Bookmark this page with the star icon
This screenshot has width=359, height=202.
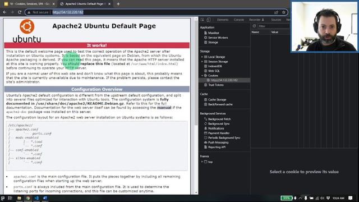pyautogui.click(x=284, y=12)
